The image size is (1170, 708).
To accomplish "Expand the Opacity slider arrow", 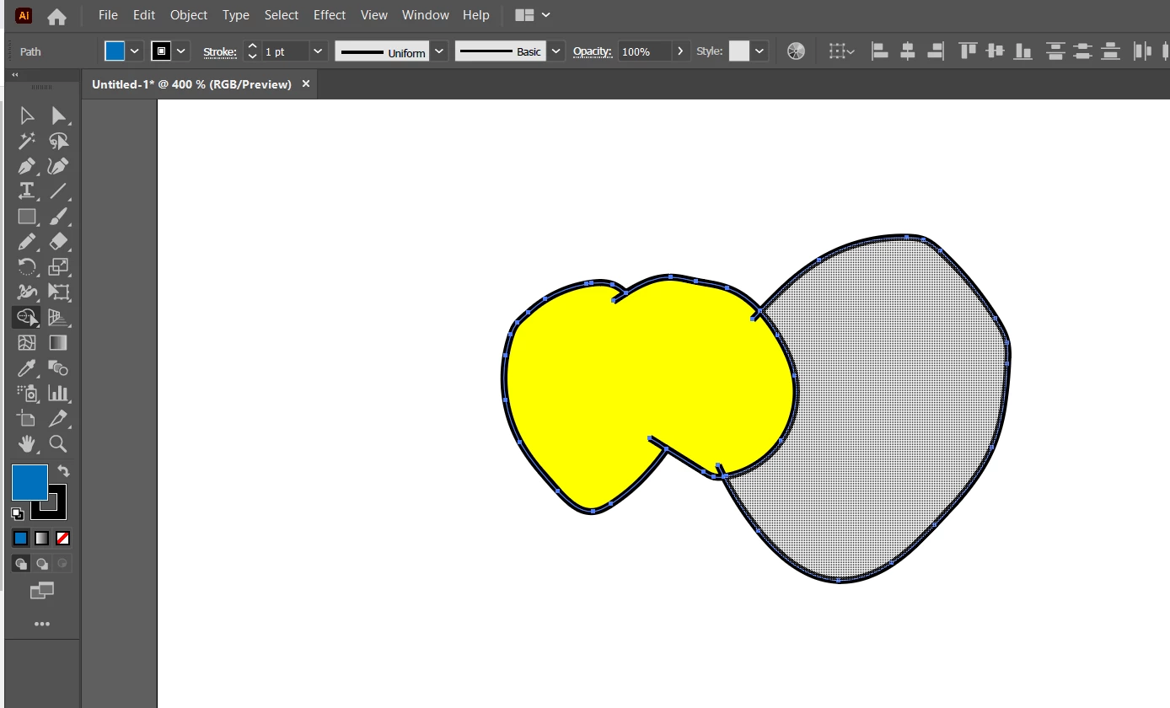I will point(681,51).
